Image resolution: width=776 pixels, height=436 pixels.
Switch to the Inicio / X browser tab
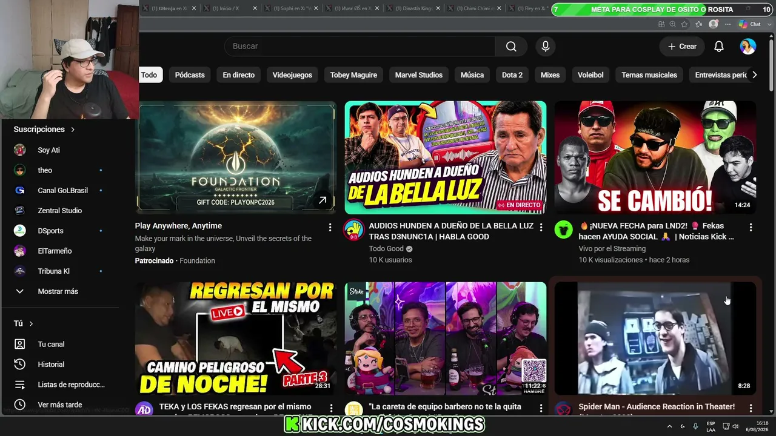230,8
